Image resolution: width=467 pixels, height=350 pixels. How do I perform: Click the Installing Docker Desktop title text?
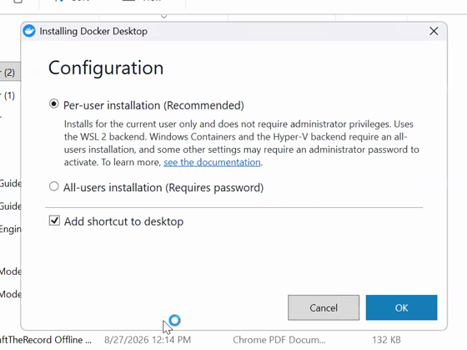click(x=93, y=32)
